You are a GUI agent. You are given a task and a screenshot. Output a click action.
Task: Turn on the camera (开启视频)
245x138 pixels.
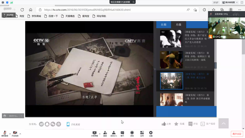(x=15, y=133)
